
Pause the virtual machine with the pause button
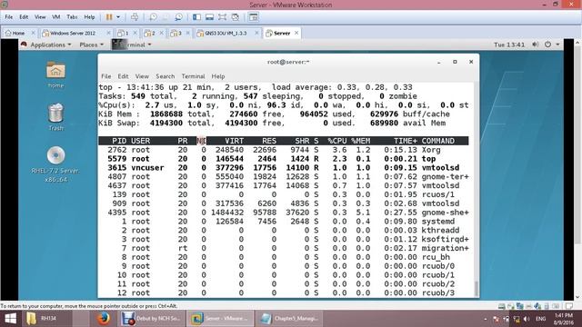[x=109, y=17]
